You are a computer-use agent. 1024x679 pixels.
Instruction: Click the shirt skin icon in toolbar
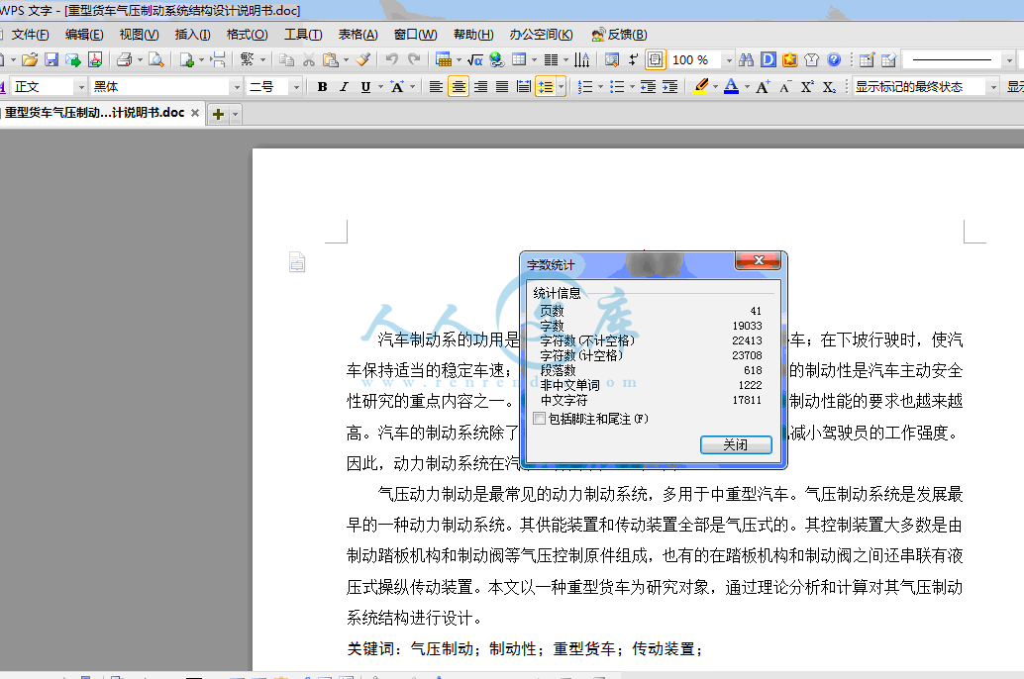click(812, 60)
